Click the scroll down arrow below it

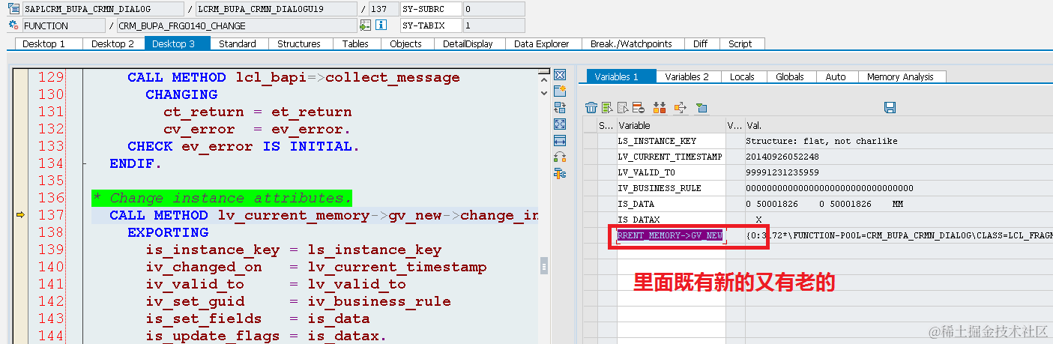544,92
